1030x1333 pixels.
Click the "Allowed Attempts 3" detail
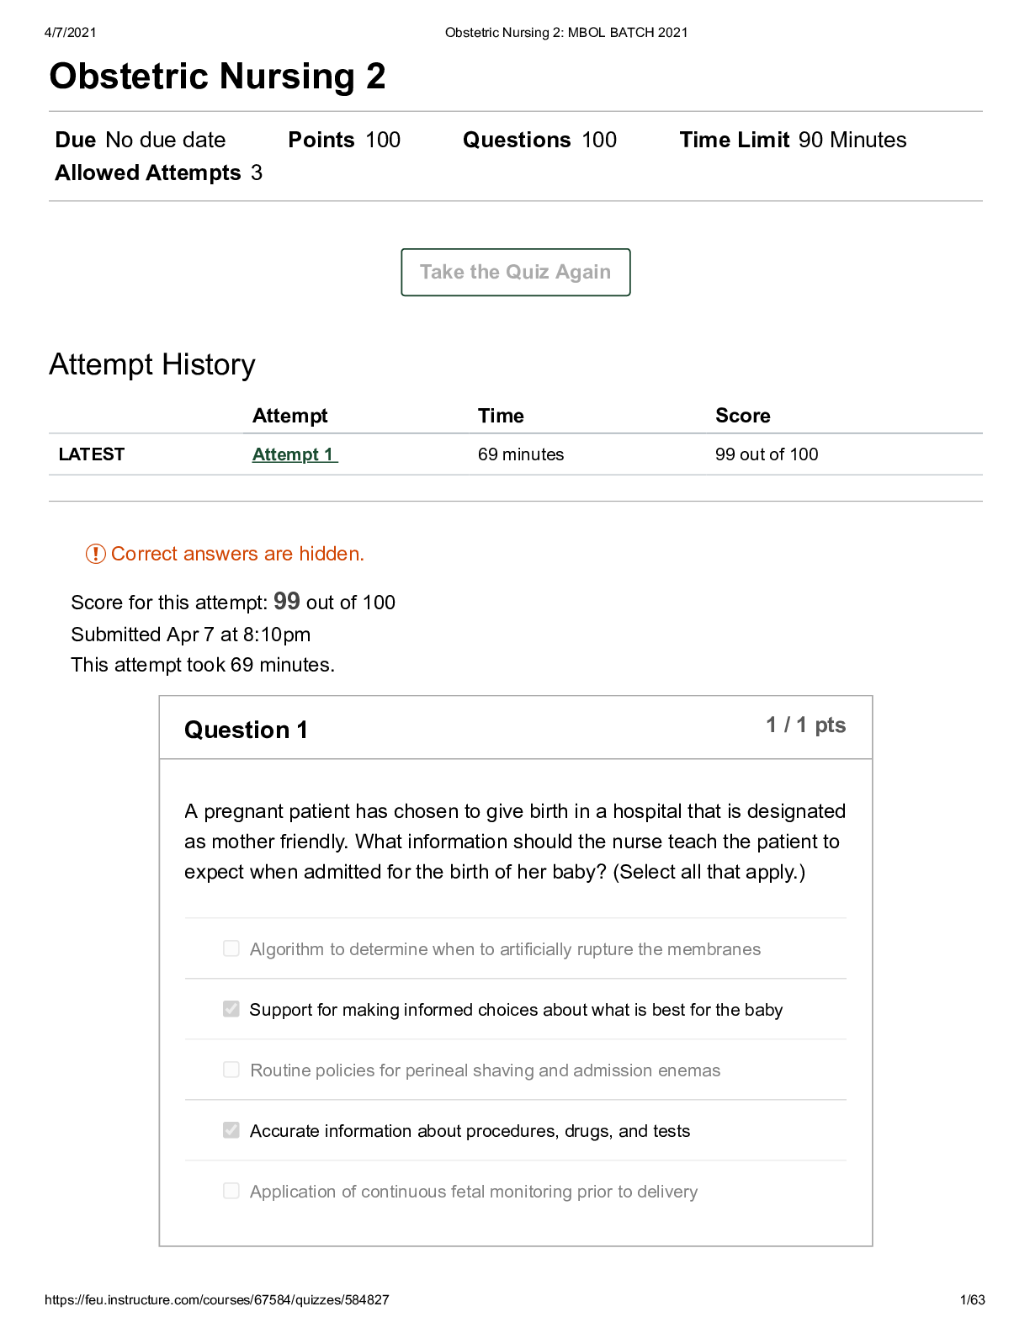158,173
